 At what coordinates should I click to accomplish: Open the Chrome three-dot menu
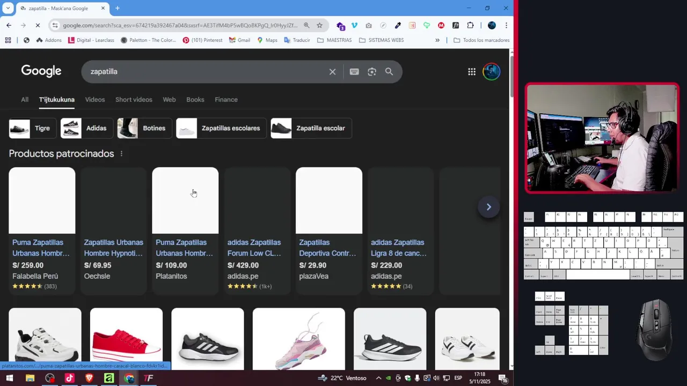click(506, 25)
